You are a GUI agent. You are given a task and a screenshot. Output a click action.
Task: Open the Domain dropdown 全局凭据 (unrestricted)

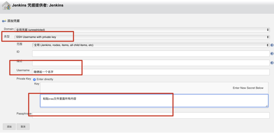[142, 30]
